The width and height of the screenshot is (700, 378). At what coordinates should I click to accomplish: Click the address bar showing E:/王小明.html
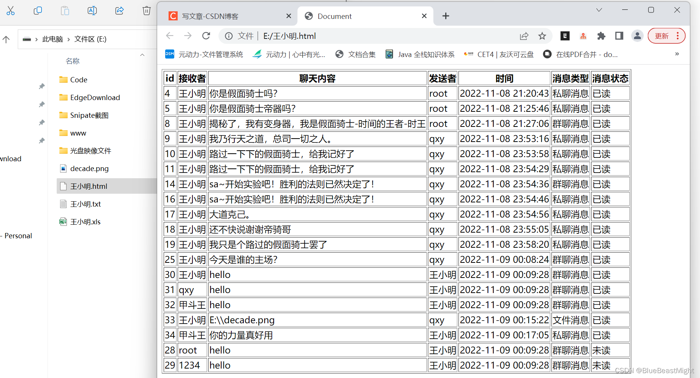coord(386,36)
